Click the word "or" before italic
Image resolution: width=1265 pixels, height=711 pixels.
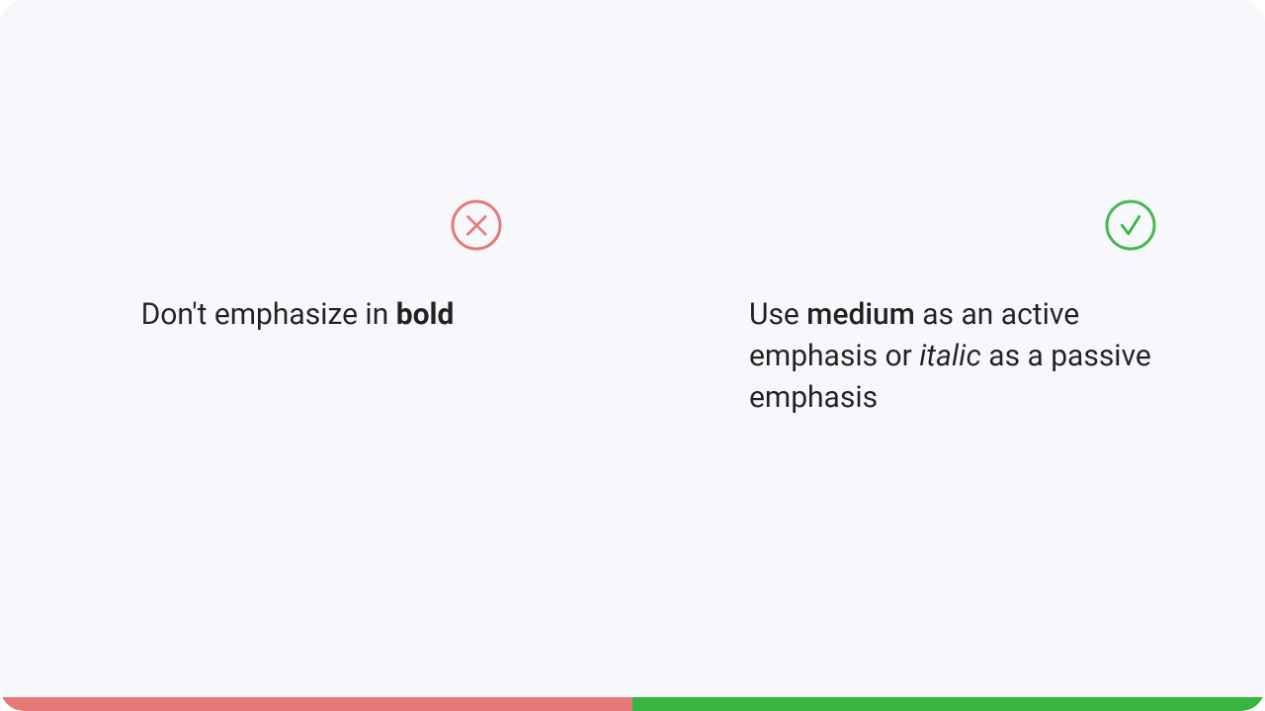(x=898, y=356)
